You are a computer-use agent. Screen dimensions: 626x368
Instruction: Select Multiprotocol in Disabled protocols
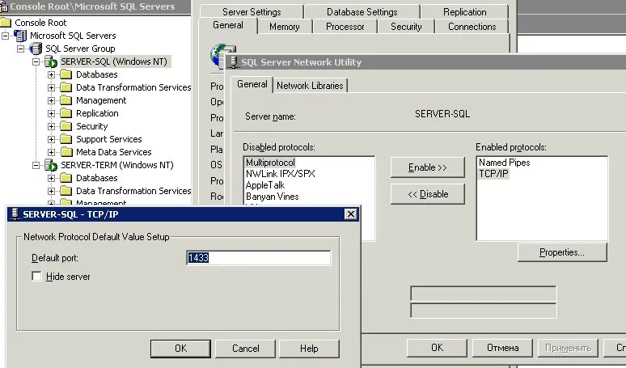(x=270, y=163)
